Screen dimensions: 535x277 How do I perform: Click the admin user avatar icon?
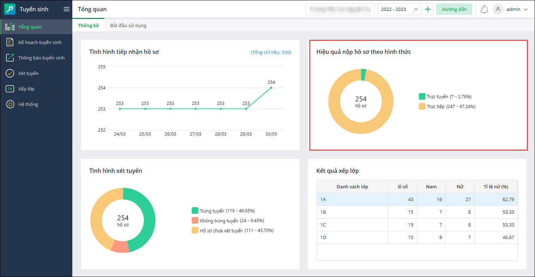click(498, 10)
